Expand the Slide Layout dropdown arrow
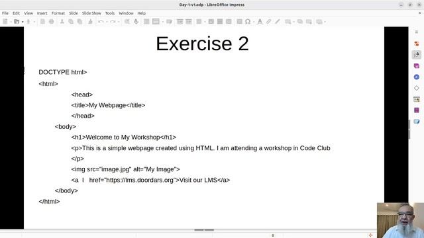Viewport: 424px width, 238px height. pos(325,22)
